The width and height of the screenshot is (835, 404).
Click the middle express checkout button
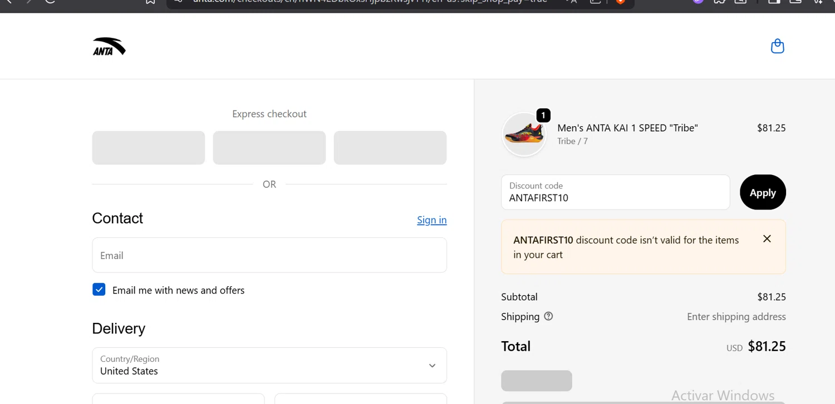click(x=269, y=148)
